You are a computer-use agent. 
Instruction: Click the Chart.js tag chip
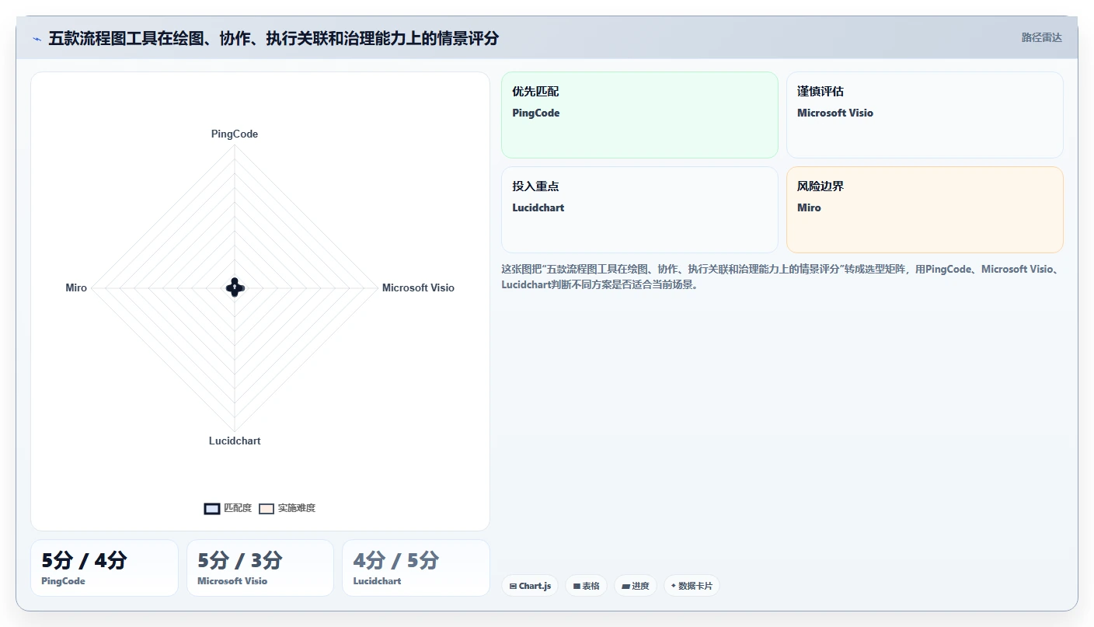point(530,586)
